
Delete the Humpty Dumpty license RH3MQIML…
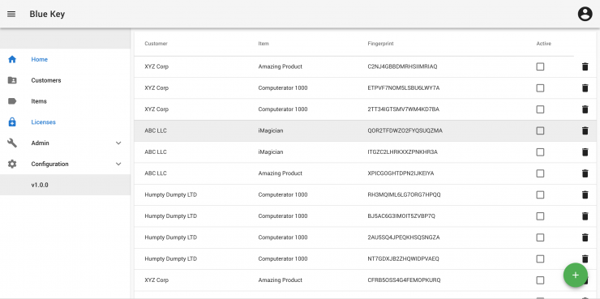click(585, 195)
